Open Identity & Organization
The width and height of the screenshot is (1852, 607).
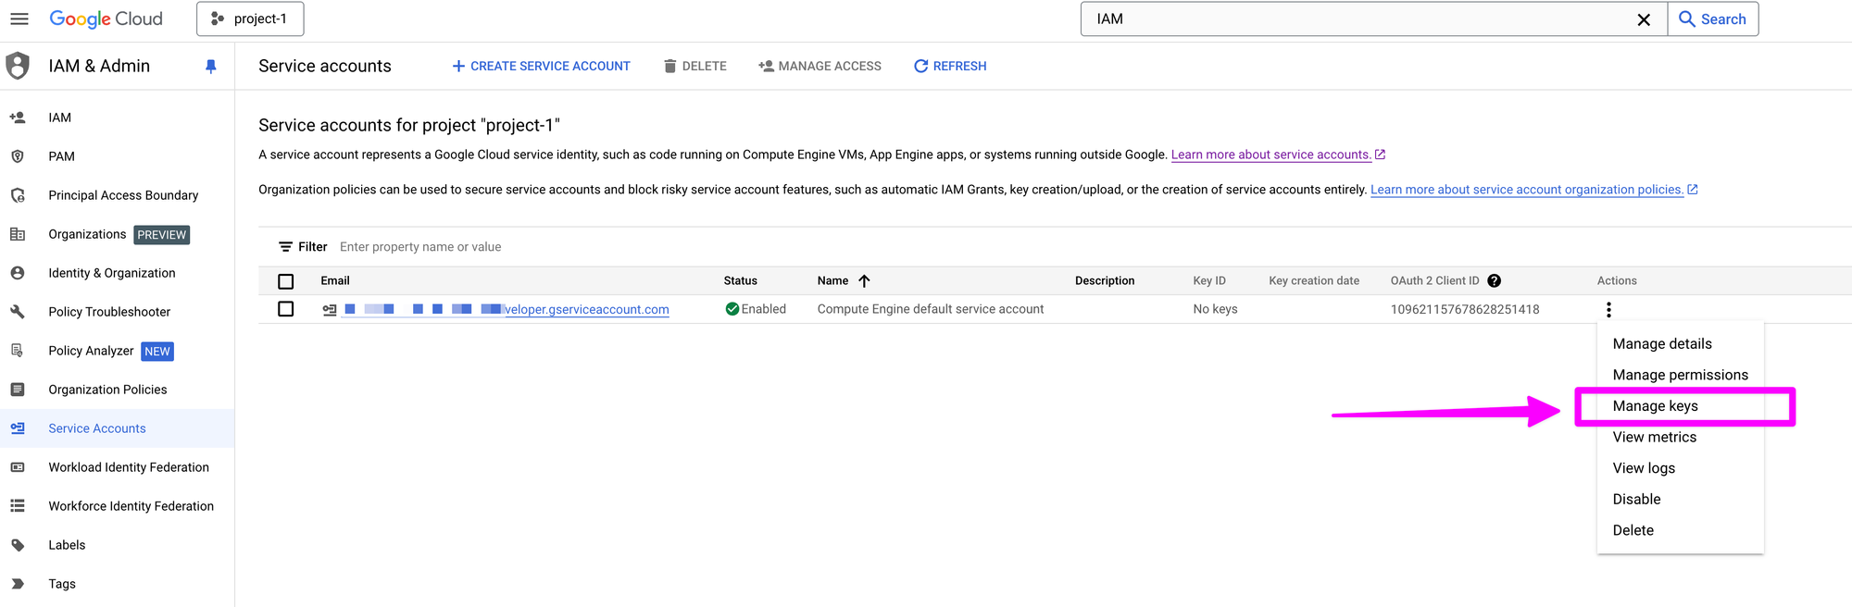pyautogui.click(x=112, y=273)
